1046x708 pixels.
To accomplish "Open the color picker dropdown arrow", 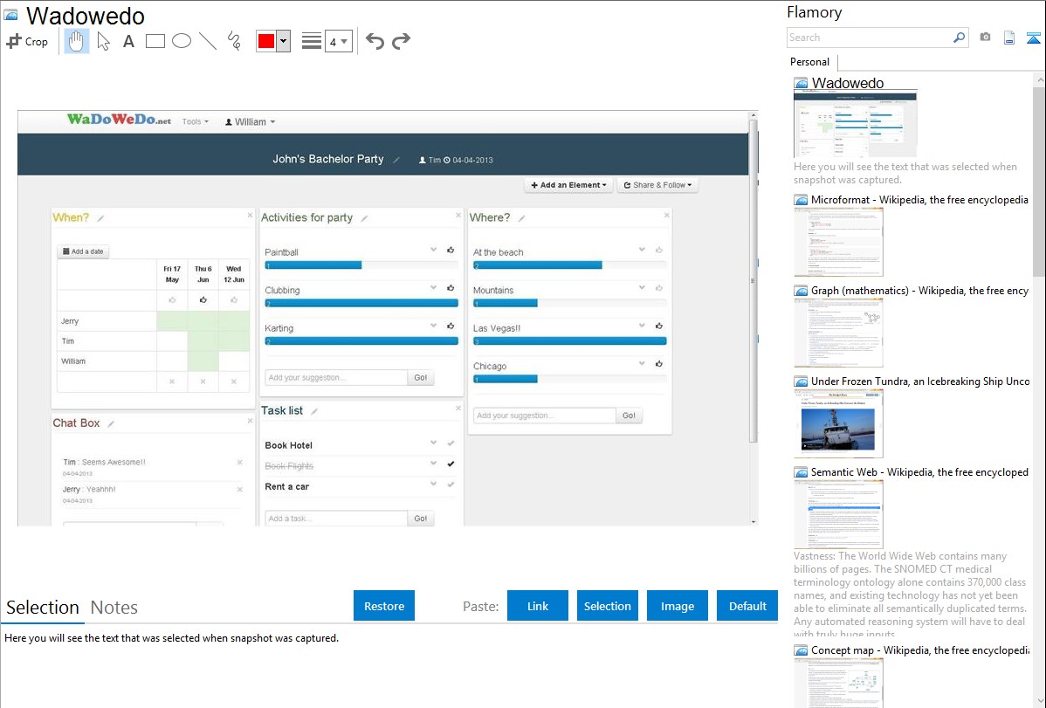I will pos(283,41).
